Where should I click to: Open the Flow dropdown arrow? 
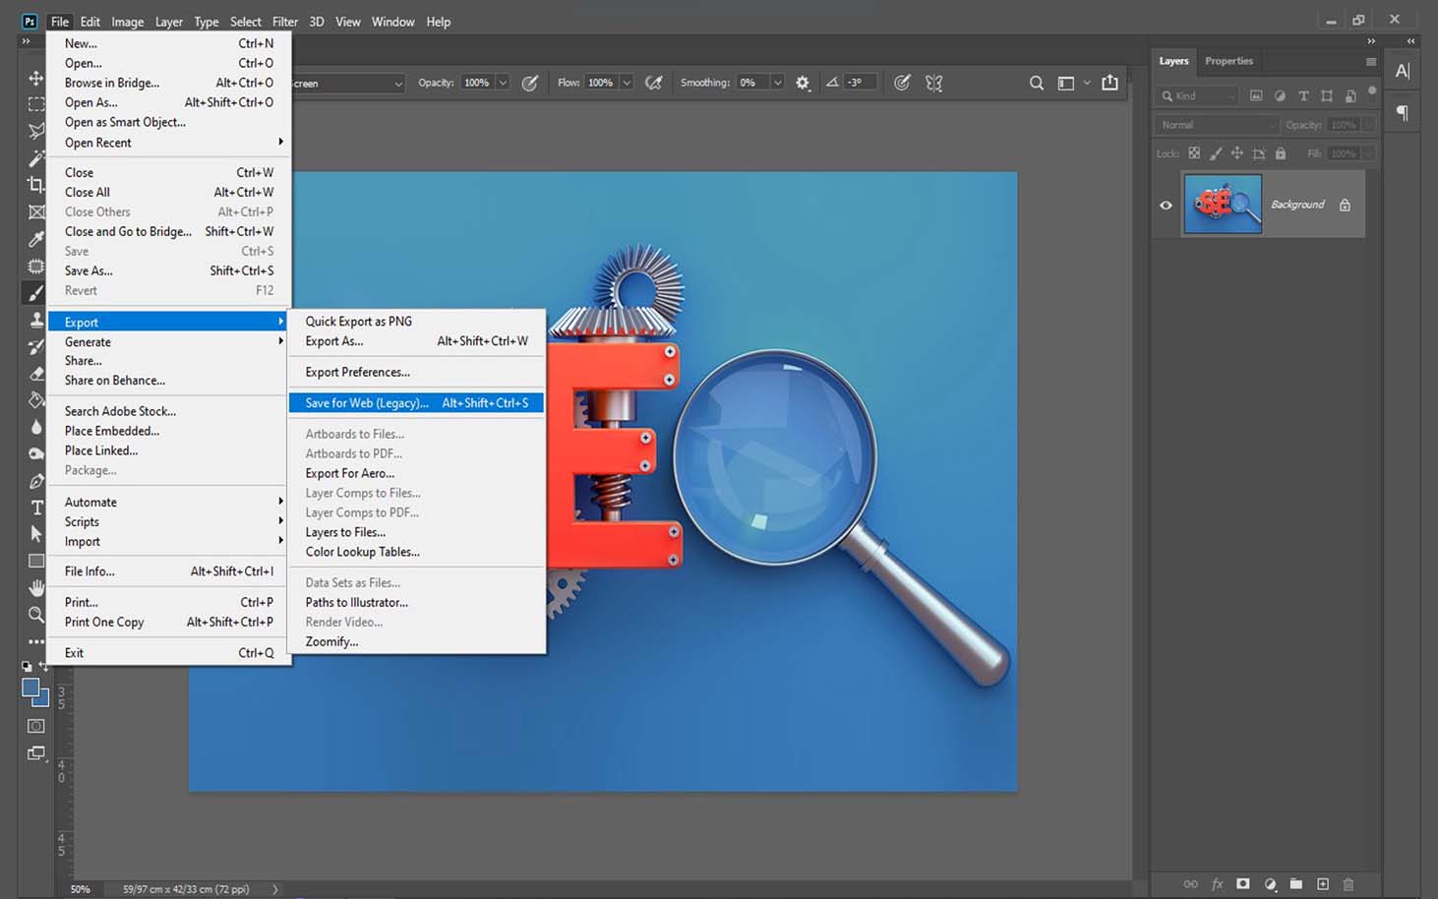(627, 83)
